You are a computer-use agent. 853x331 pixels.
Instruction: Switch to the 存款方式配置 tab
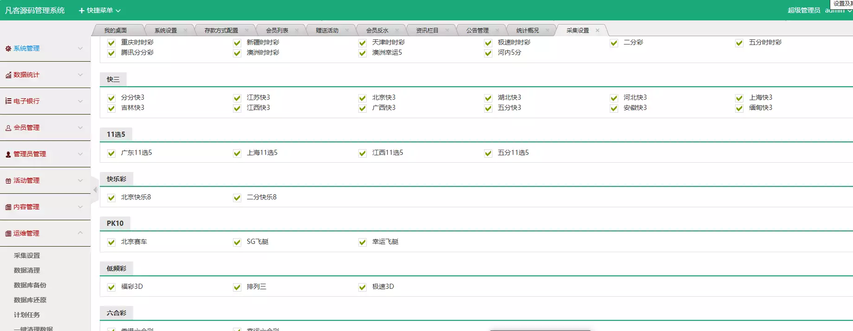[x=221, y=31]
